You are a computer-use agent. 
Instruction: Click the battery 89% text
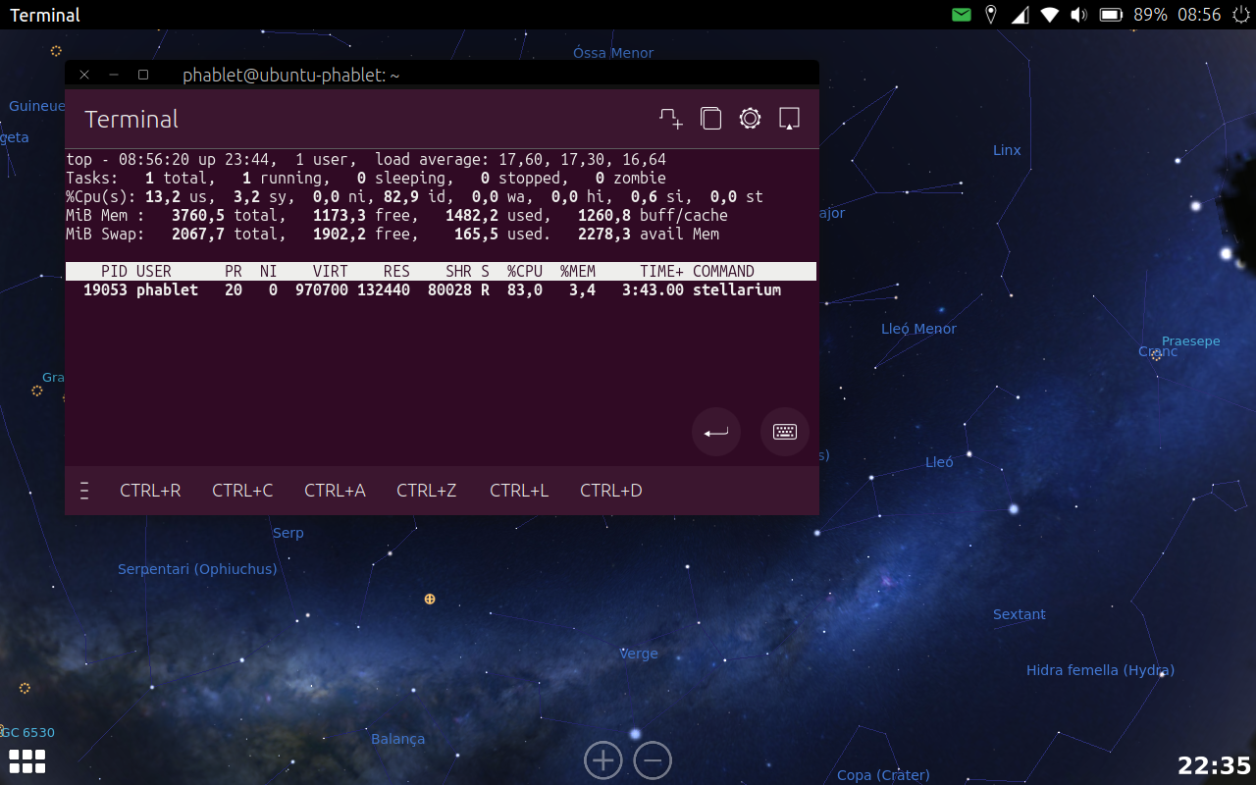(x=1150, y=15)
